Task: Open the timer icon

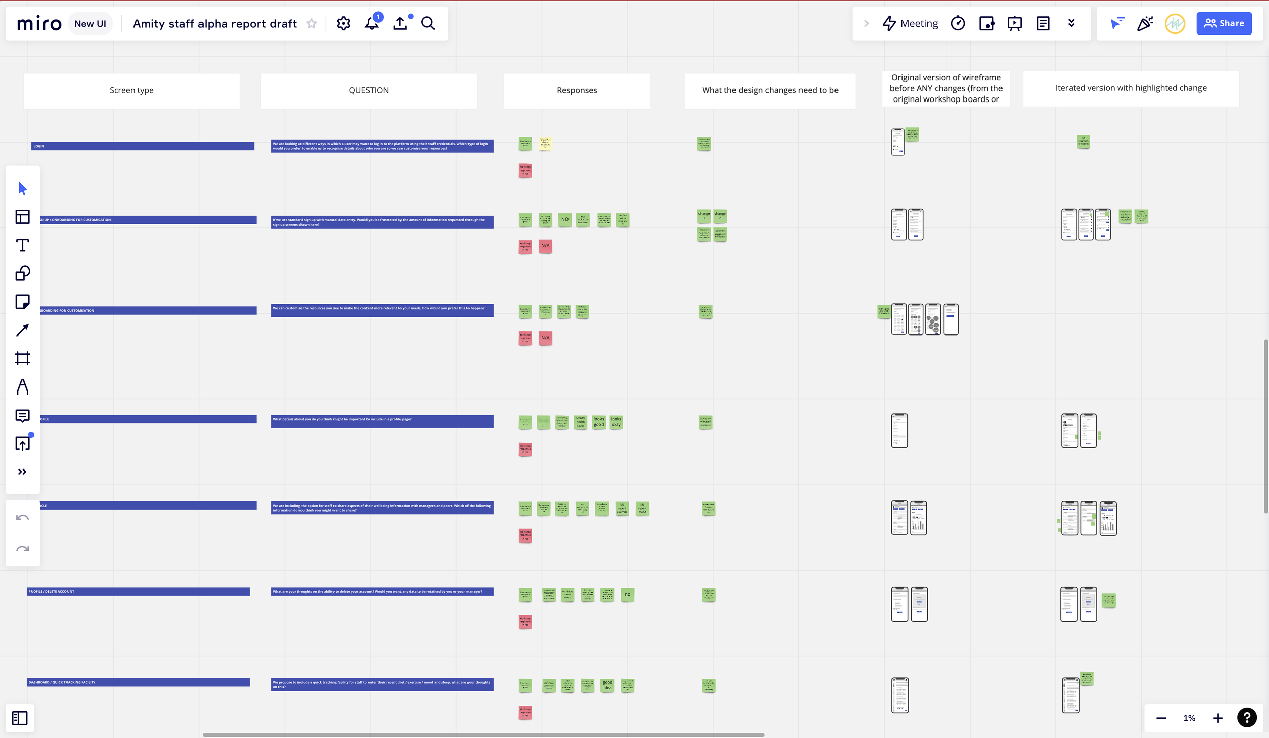Action: pos(958,23)
